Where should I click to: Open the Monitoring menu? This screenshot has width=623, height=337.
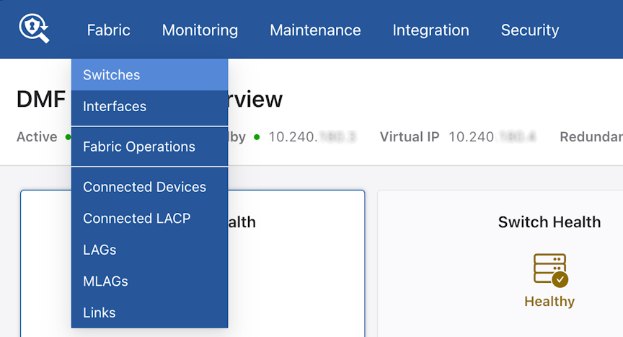tap(200, 30)
